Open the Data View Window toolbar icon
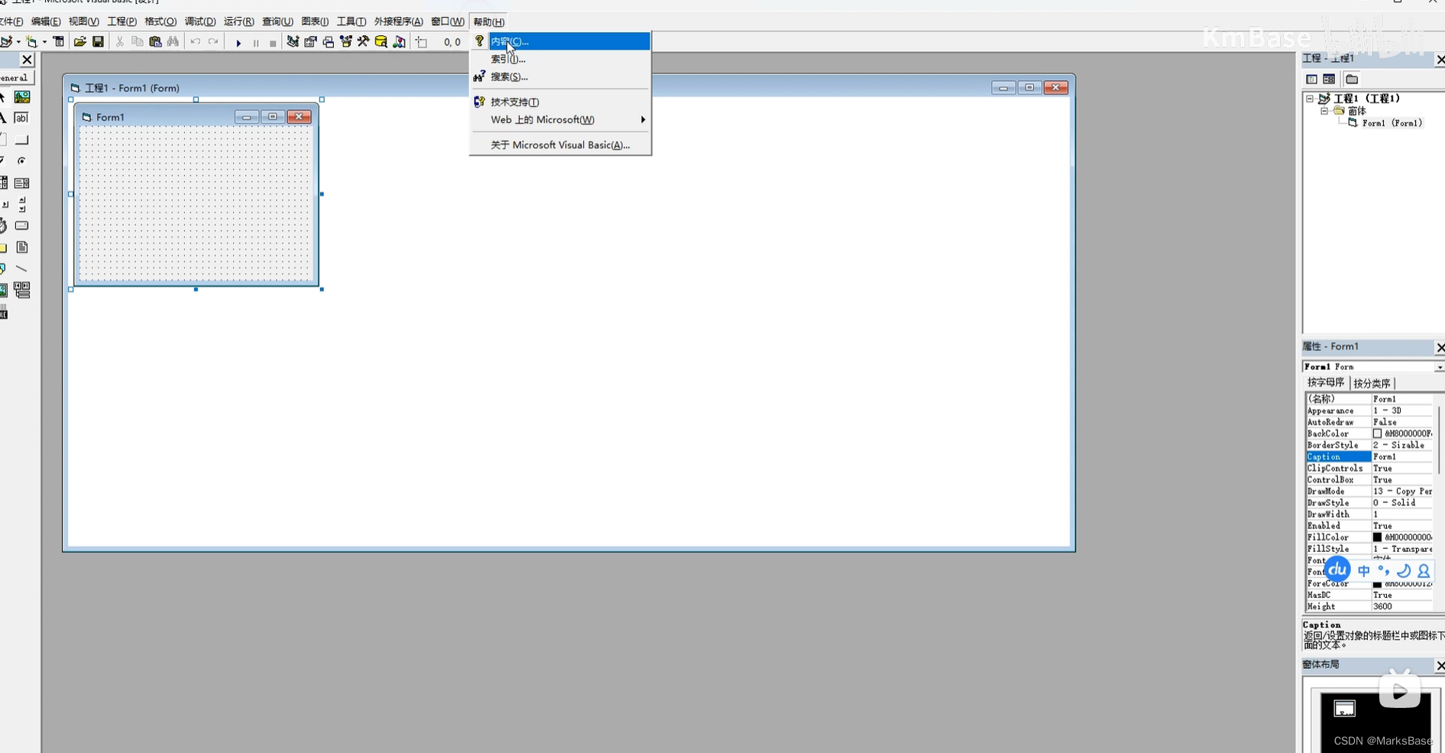The image size is (1445, 753). coord(381,42)
